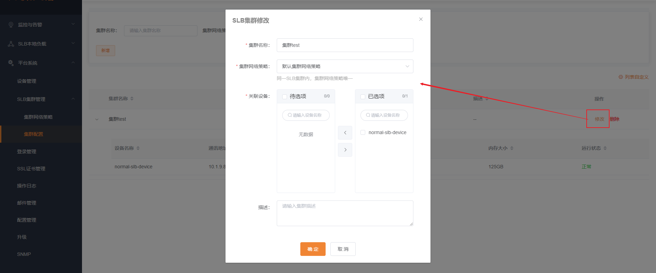
Task: Click search box in 待选项 panel
Action: coord(306,115)
